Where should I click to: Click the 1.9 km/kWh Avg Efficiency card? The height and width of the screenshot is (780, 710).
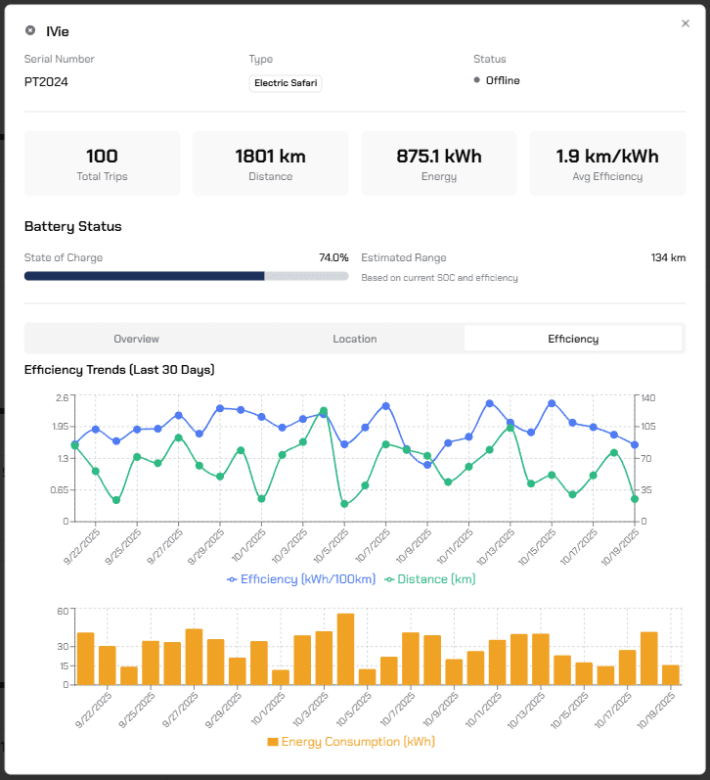(x=607, y=163)
